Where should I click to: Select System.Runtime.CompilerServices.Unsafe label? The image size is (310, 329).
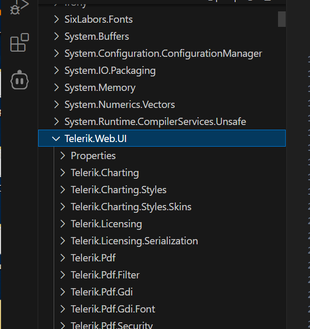(x=155, y=122)
